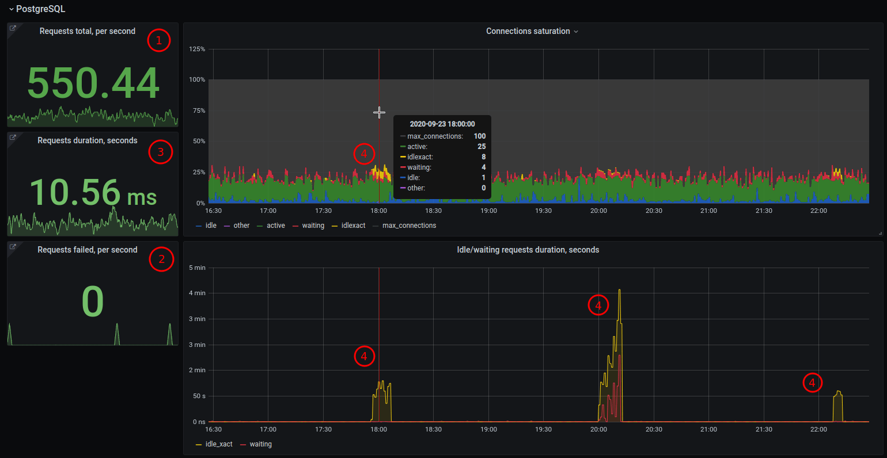Screen dimensions: 887x458
Task: Toggle waiting series in Idle/waiting duration legend
Action: (x=260, y=444)
